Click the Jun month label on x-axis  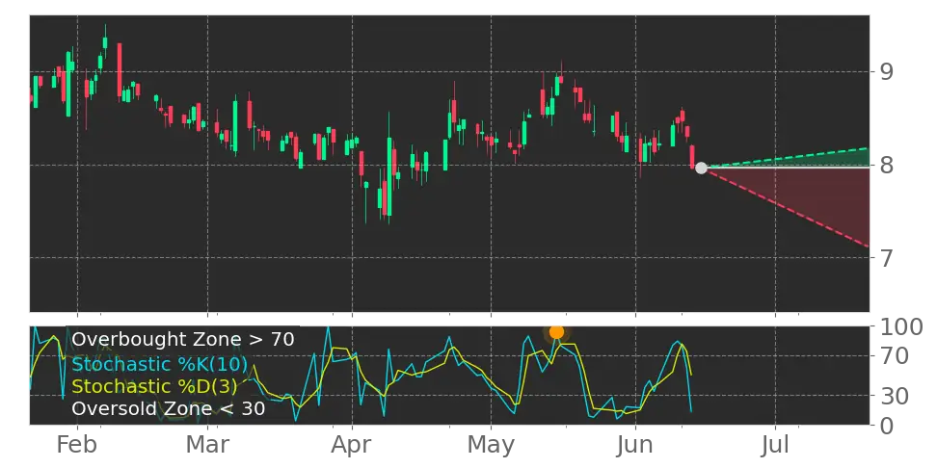click(x=636, y=445)
